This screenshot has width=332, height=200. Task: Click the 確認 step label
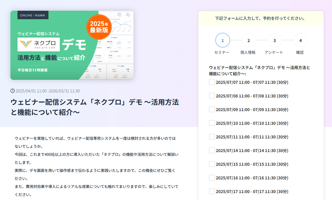[x=300, y=52]
